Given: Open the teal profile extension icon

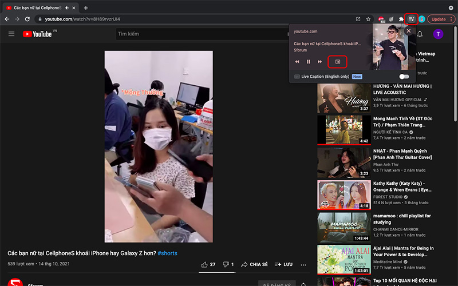Looking at the screenshot, I should (x=421, y=19).
